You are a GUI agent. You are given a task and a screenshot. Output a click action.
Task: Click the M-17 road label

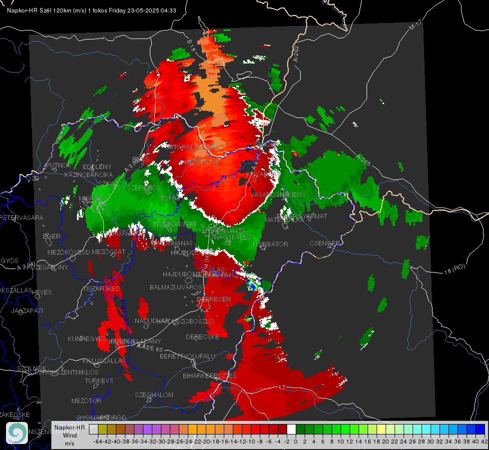(x=415, y=25)
